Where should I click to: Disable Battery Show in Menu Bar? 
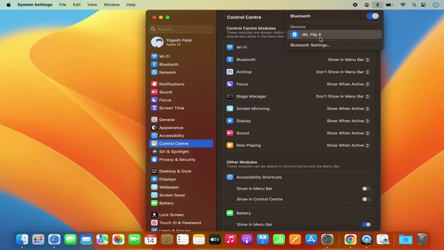(x=366, y=224)
